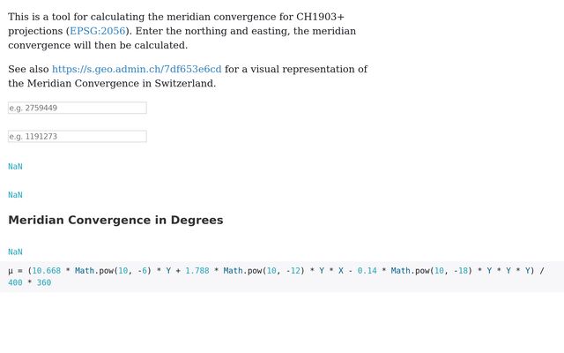Screen dimensions: 564x353
Task: Click the NaN output just above the heading
Action: click(x=15, y=195)
